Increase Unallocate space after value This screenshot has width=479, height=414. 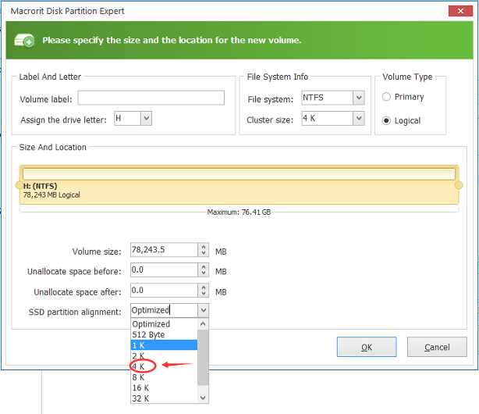pos(204,287)
